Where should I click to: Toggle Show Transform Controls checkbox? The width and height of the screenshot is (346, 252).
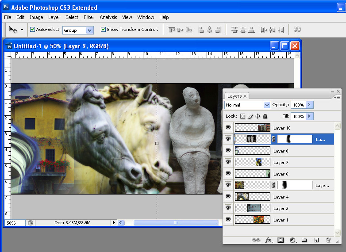pyautogui.click(x=103, y=29)
